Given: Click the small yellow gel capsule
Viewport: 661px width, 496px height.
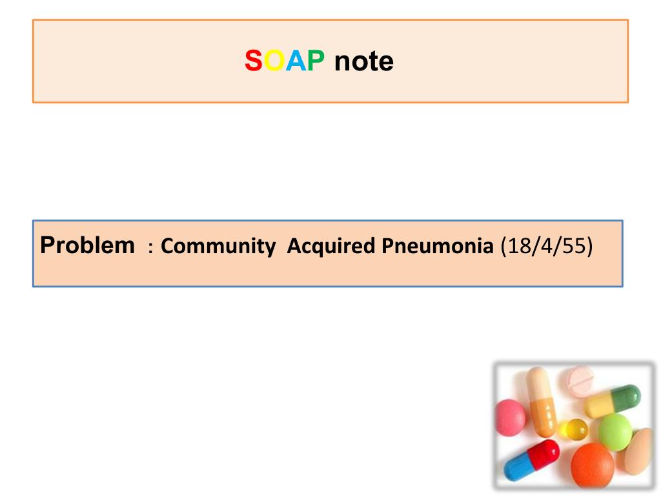Looking at the screenshot, I should point(573,429).
